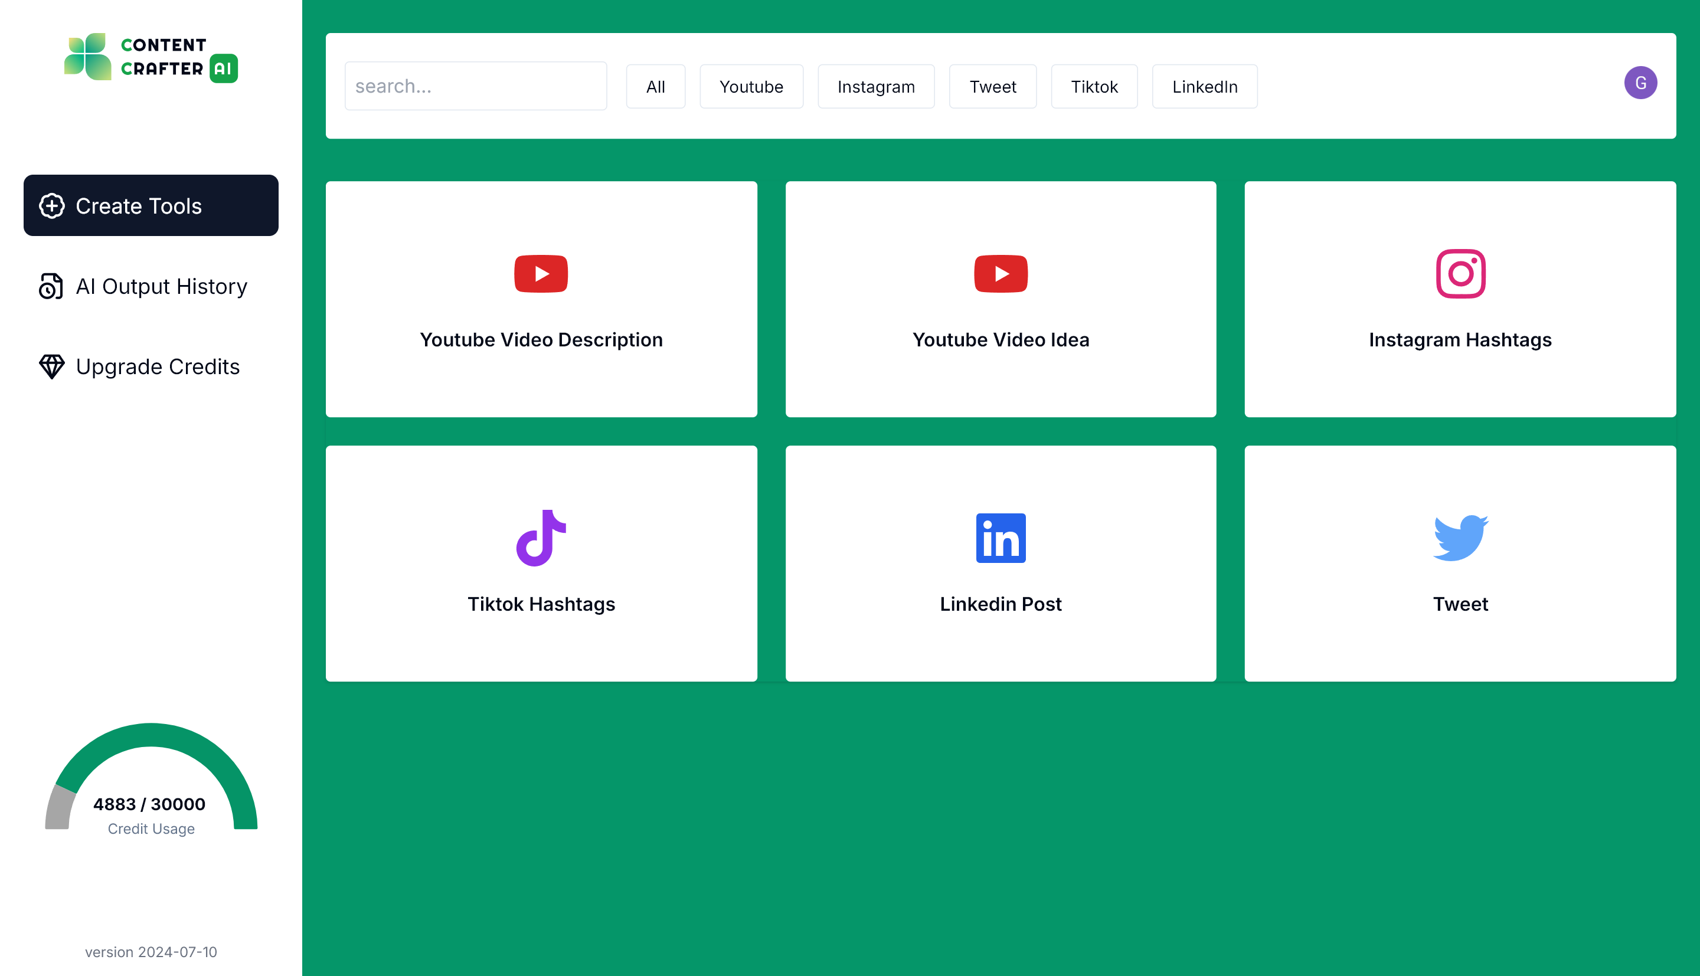Click the Twitter bird icon
The height and width of the screenshot is (976, 1700).
pos(1461,538)
